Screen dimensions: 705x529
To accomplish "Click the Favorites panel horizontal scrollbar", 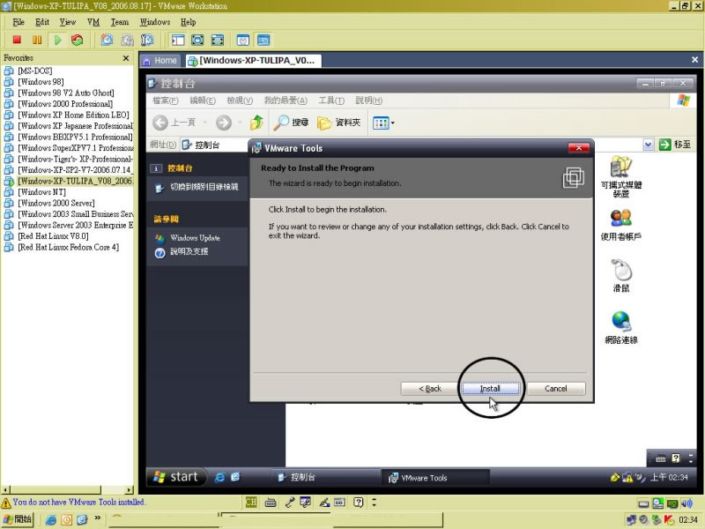I will pyautogui.click(x=68, y=490).
